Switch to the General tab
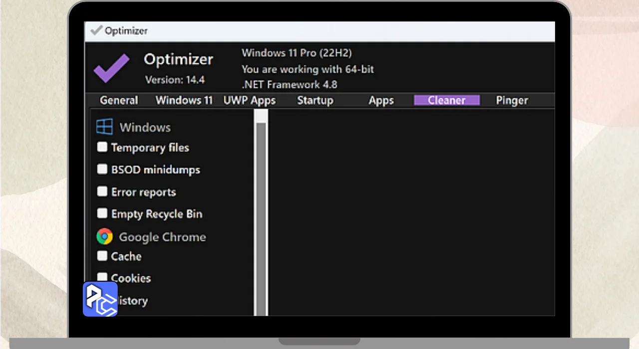Viewport: 639px width, 349px height. coord(119,100)
